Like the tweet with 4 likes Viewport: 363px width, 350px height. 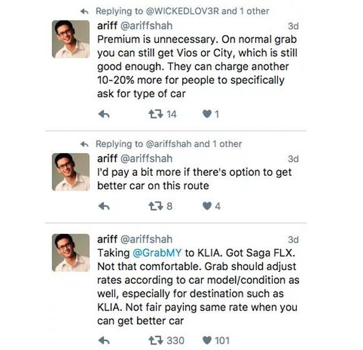pos(206,206)
